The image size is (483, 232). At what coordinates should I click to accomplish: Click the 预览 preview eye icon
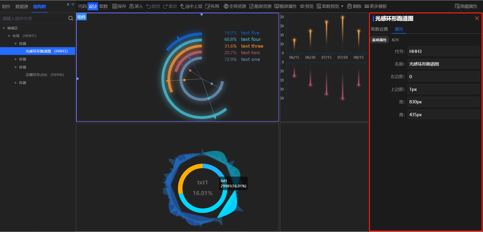[302, 6]
